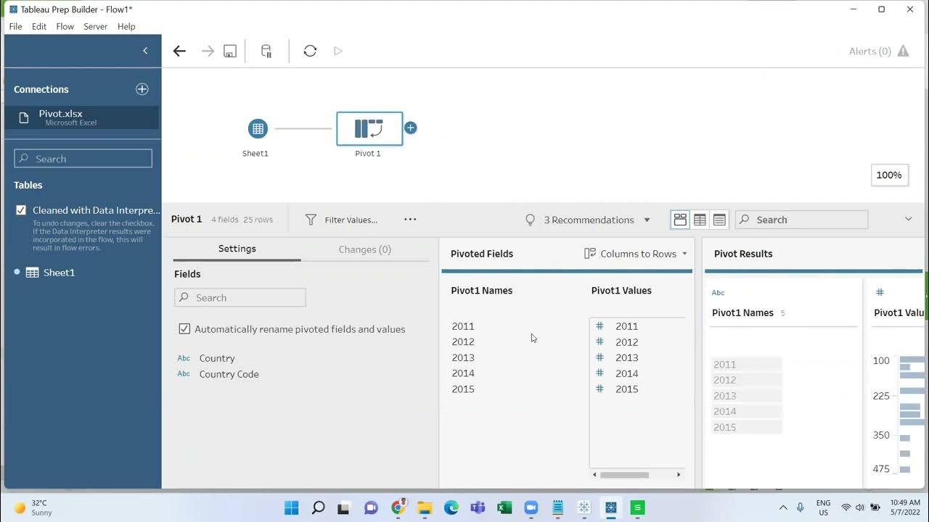This screenshot has width=929, height=522.
Task: Open the Edit menu
Action: pyautogui.click(x=39, y=26)
